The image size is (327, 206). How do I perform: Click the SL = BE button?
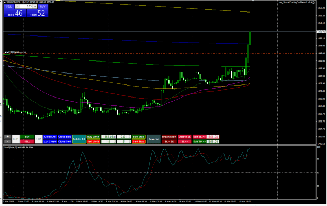coord(169,141)
